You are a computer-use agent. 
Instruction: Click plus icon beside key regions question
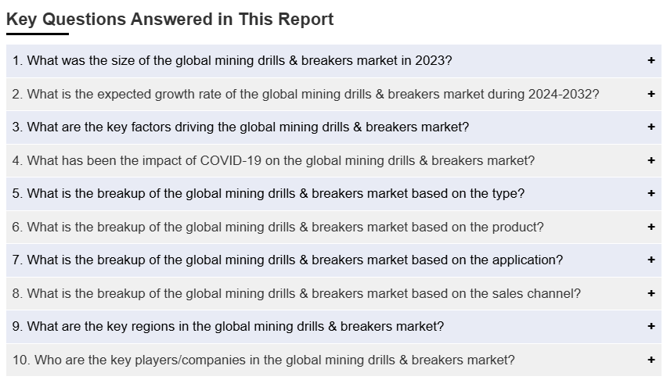point(651,326)
